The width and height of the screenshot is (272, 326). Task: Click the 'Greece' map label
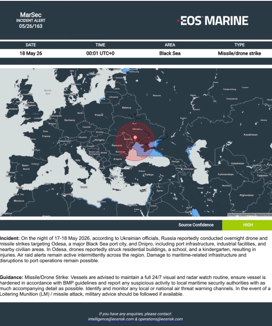(x=113, y=177)
